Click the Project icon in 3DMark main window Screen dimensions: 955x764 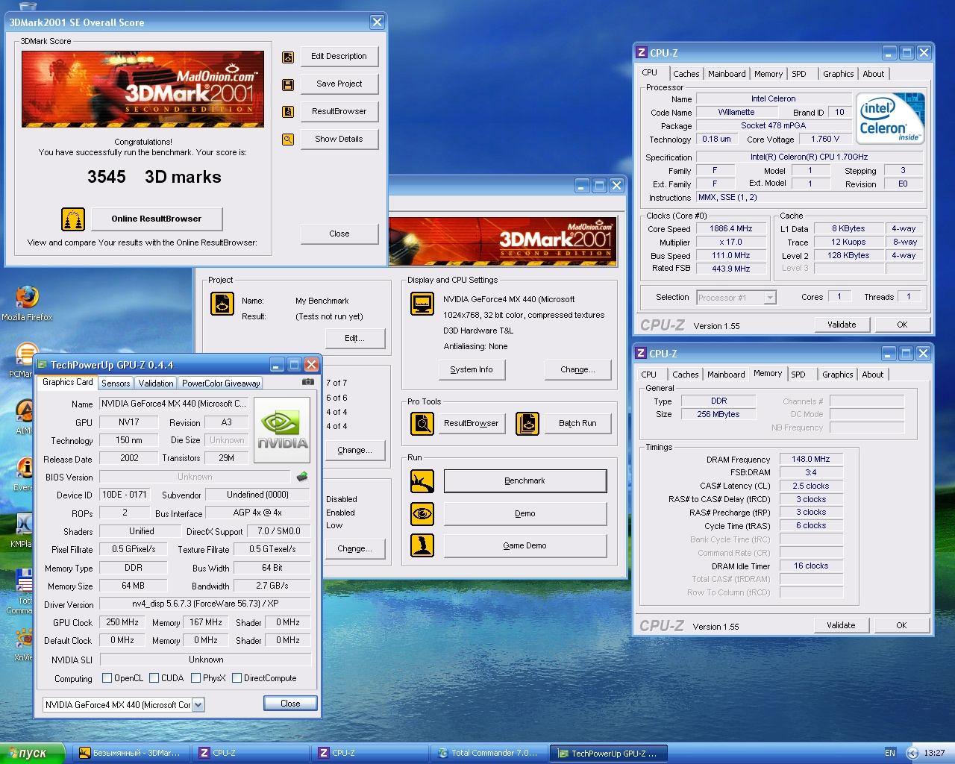(222, 304)
